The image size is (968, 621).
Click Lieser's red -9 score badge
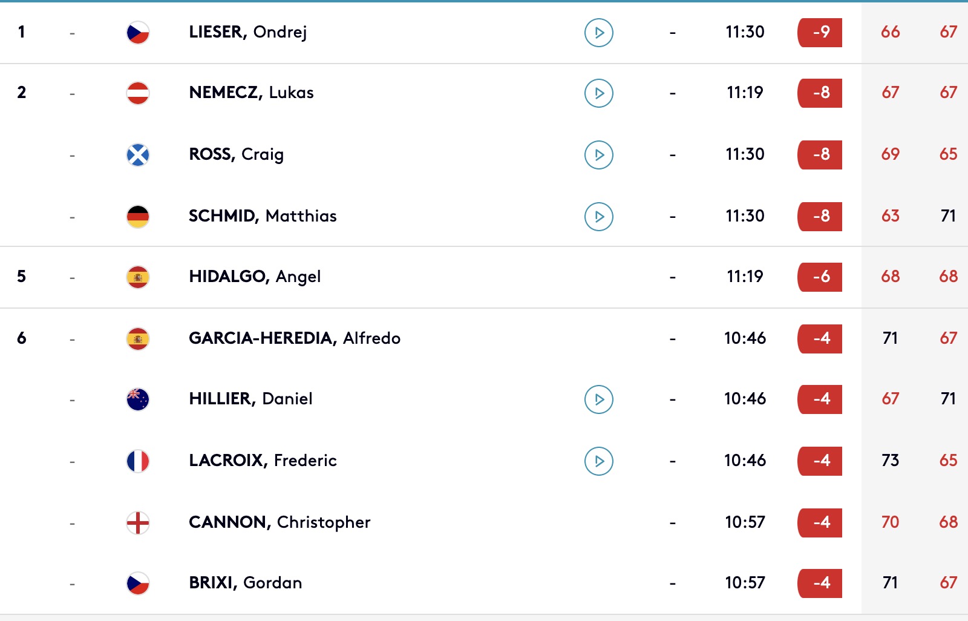820,33
